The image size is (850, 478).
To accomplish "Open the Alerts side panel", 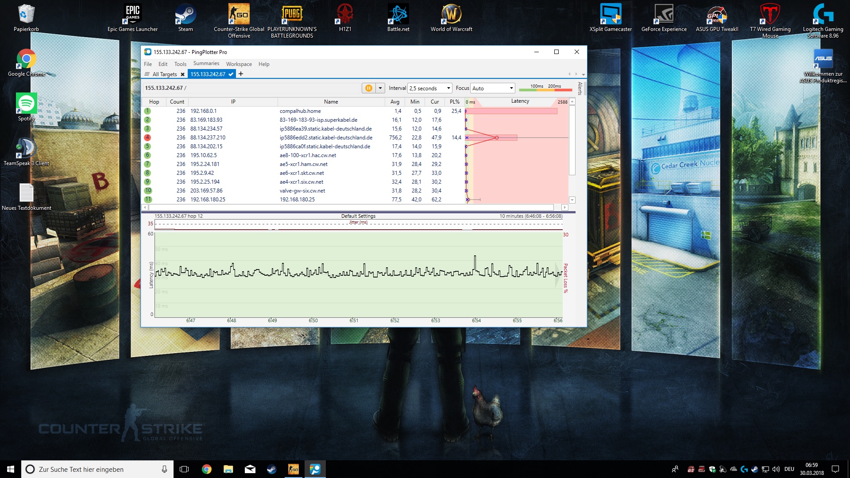I will point(580,89).
